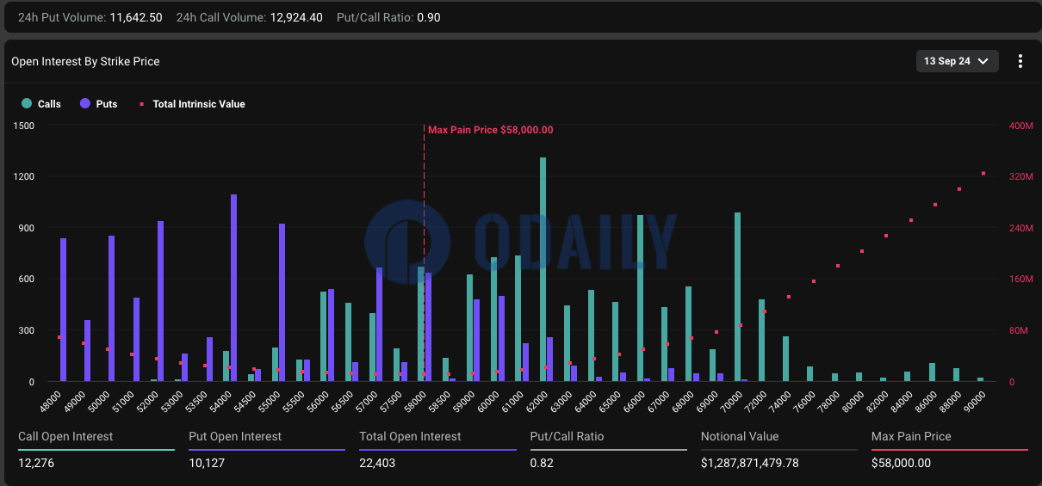The width and height of the screenshot is (1042, 486).
Task: Click the call bar at strike 70000
Action: point(737,297)
